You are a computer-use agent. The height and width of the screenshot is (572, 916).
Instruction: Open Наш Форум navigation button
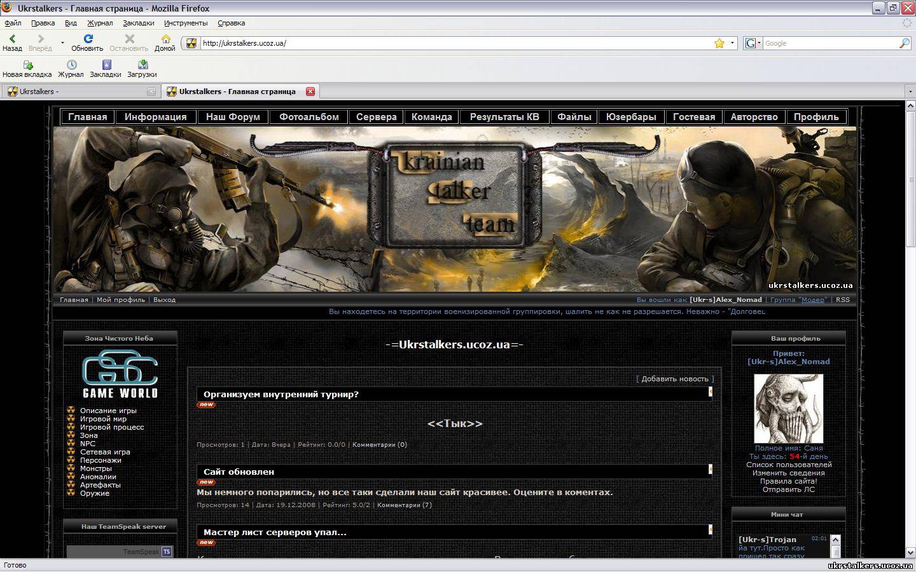[x=233, y=117]
